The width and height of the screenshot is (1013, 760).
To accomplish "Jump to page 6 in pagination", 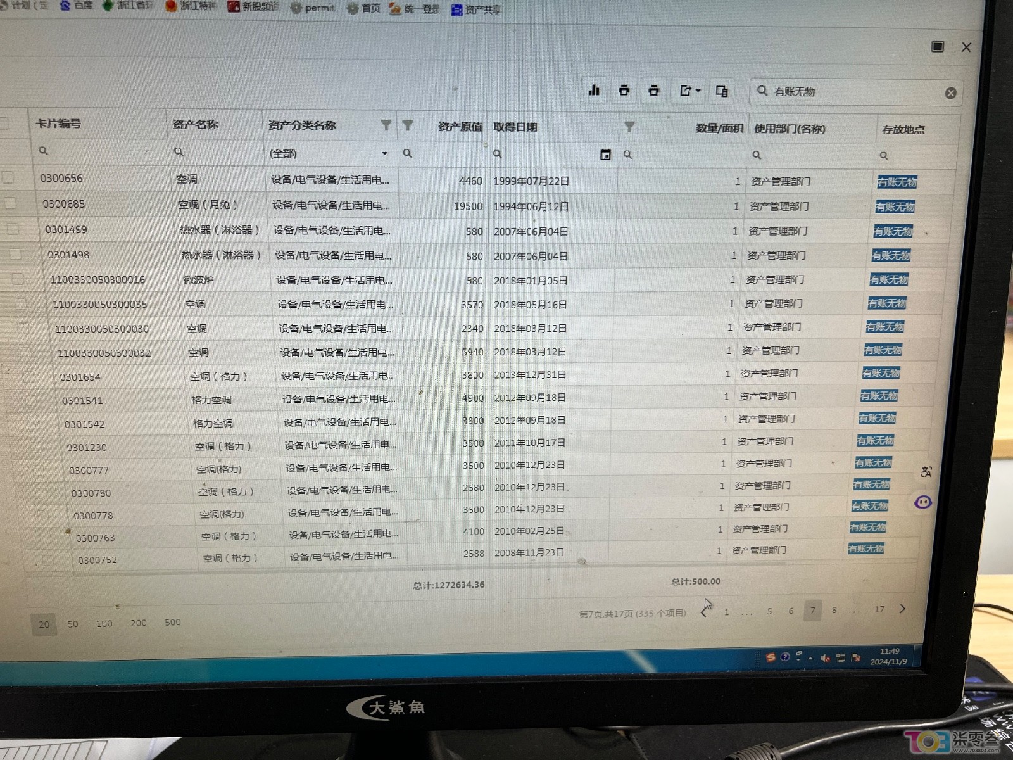I will click(791, 611).
